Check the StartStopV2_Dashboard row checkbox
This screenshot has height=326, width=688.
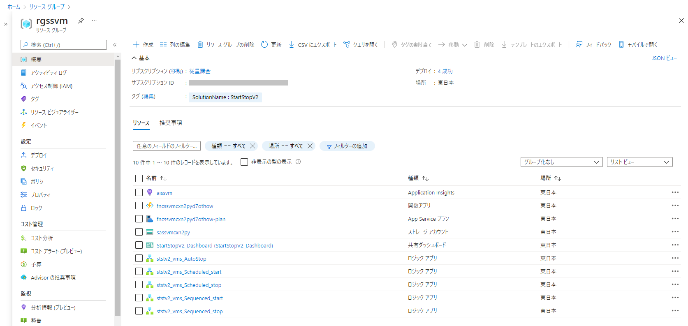pos(139,245)
